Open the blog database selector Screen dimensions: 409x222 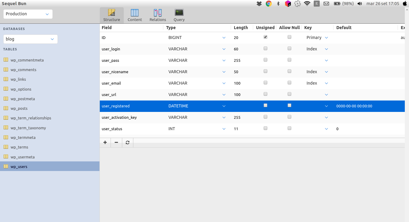point(30,39)
